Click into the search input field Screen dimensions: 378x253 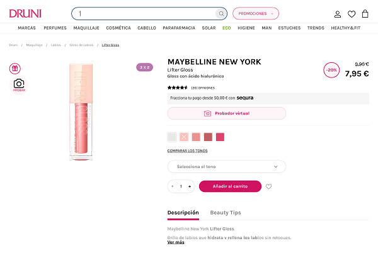[145, 13]
